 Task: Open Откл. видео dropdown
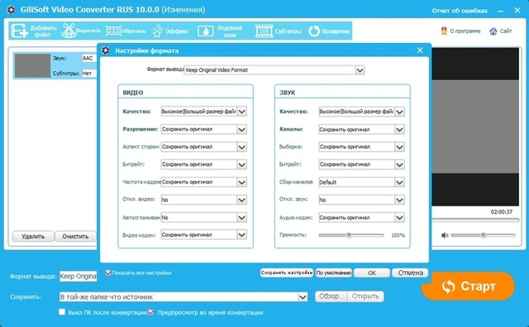(242, 200)
